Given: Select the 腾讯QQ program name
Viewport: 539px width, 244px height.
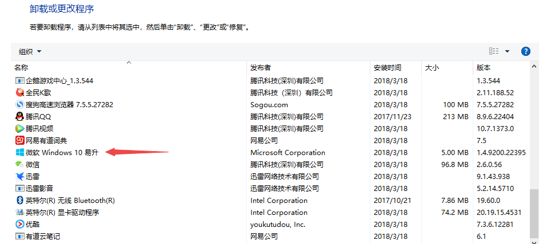Looking at the screenshot, I should tap(38, 116).
